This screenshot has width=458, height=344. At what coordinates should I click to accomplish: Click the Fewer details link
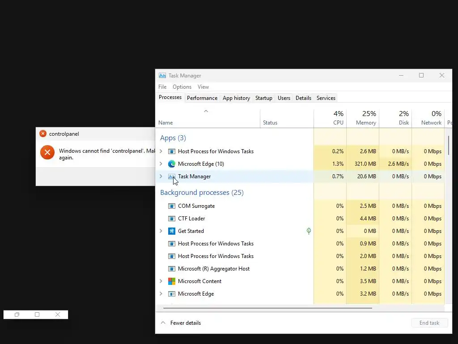186,323
